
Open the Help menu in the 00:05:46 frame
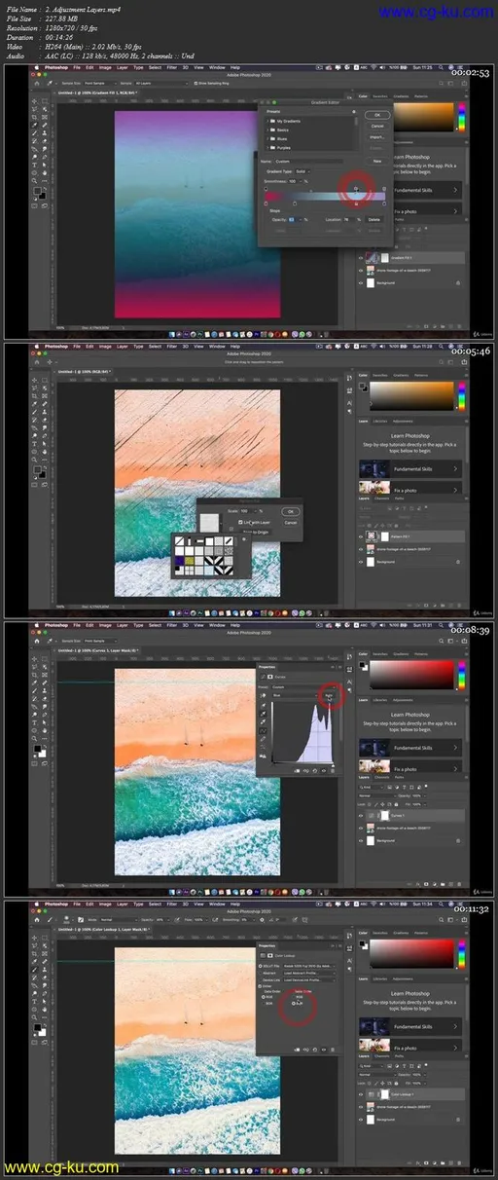(x=235, y=347)
